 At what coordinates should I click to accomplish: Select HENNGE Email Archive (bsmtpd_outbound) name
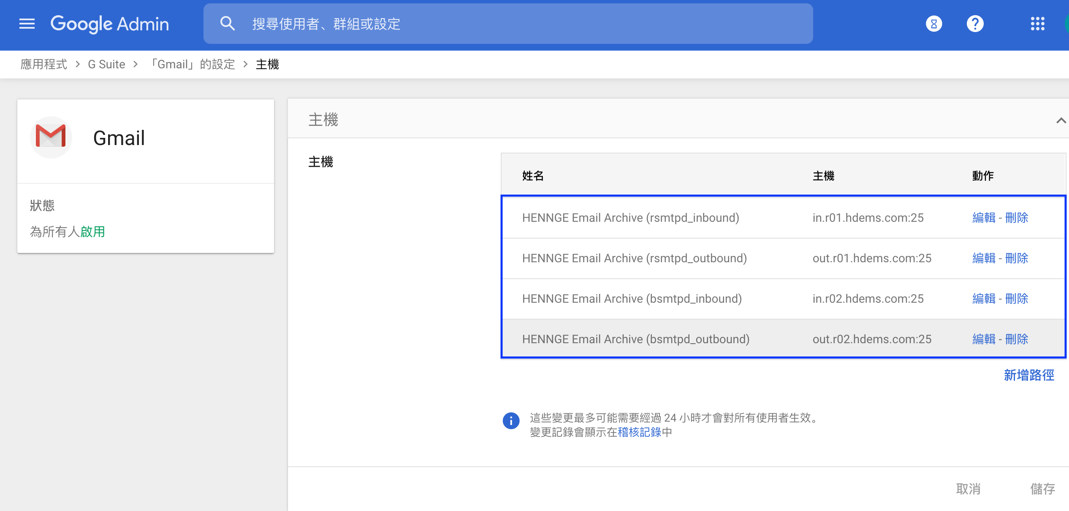coord(636,339)
